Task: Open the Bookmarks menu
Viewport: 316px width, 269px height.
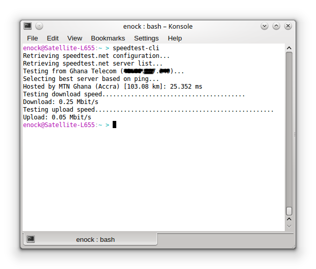Action: click(108, 38)
